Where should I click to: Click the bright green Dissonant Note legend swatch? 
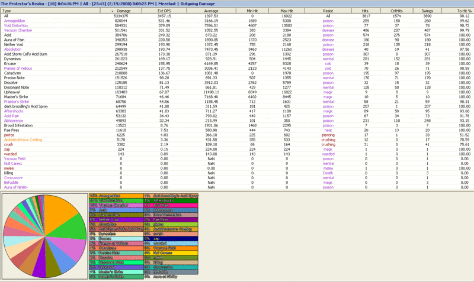pos(116,262)
